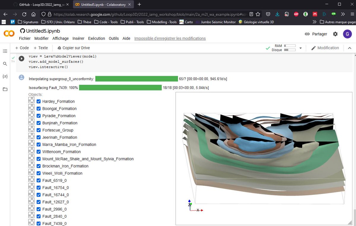Reload the page in browser
The width and height of the screenshot is (356, 226).
coord(24,14)
